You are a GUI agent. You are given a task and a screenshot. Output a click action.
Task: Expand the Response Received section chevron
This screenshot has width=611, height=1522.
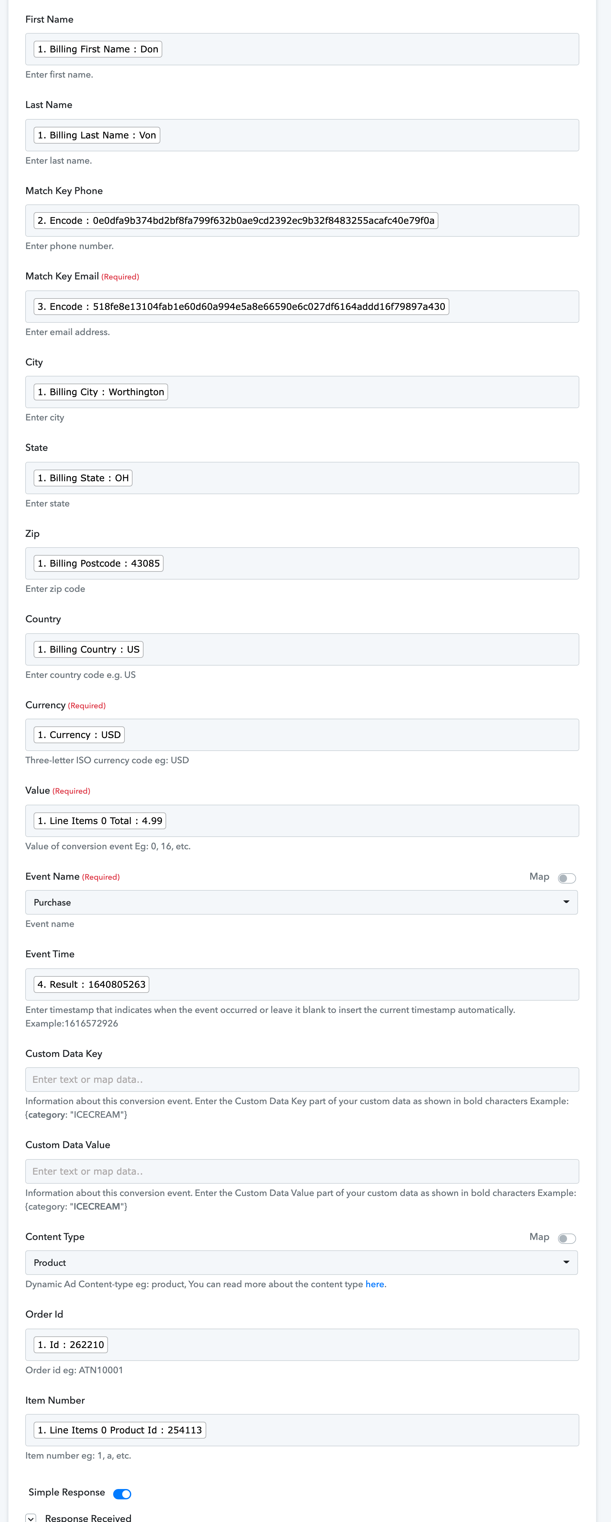click(31, 1517)
